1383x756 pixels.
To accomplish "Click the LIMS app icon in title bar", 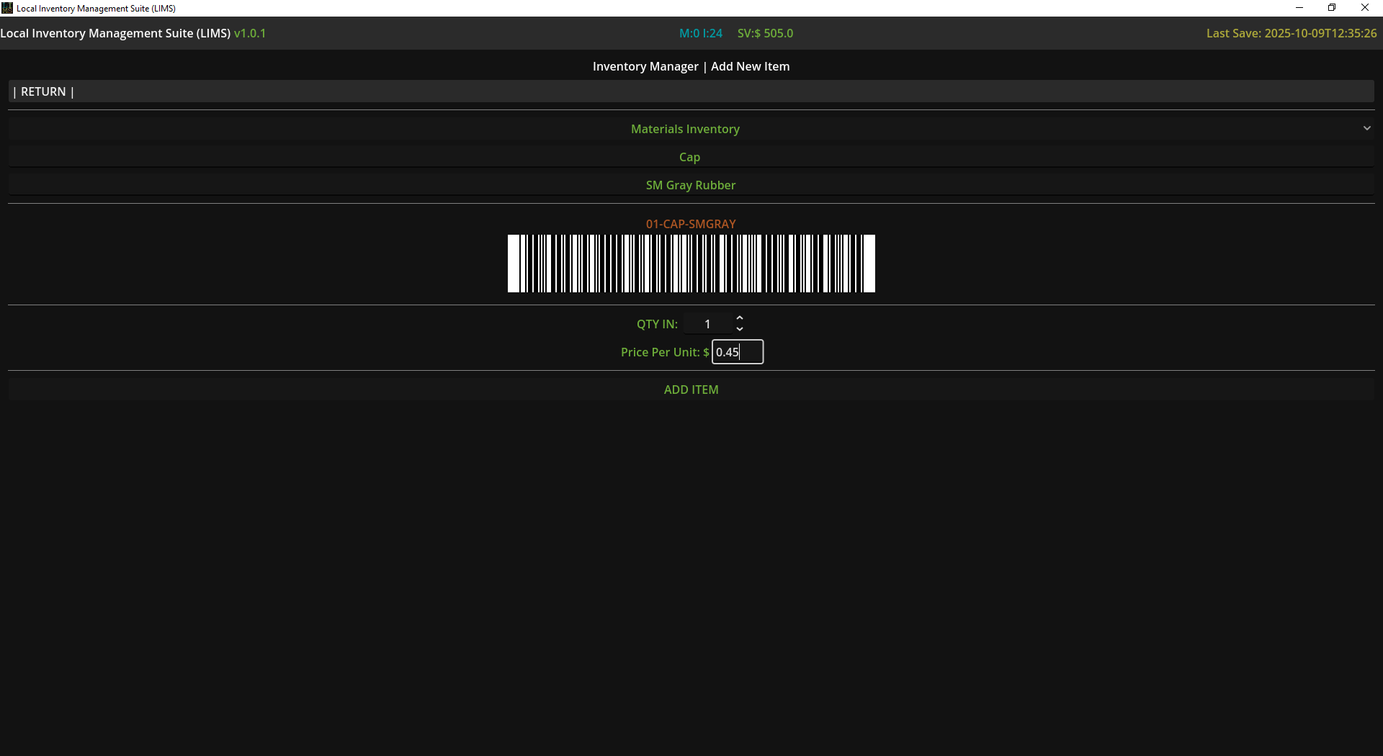I will click(7, 8).
